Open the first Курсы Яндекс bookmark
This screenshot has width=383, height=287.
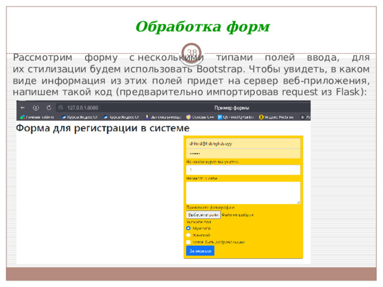click(x=80, y=117)
